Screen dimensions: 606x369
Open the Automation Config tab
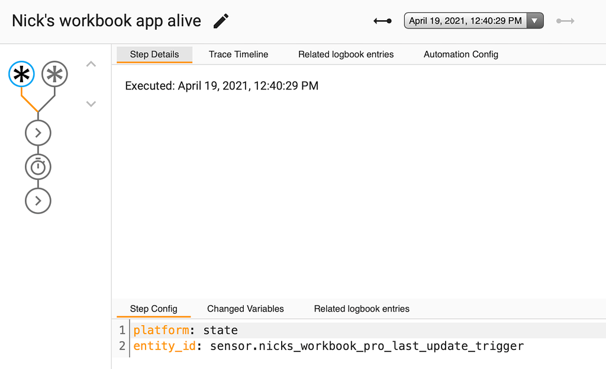point(460,54)
